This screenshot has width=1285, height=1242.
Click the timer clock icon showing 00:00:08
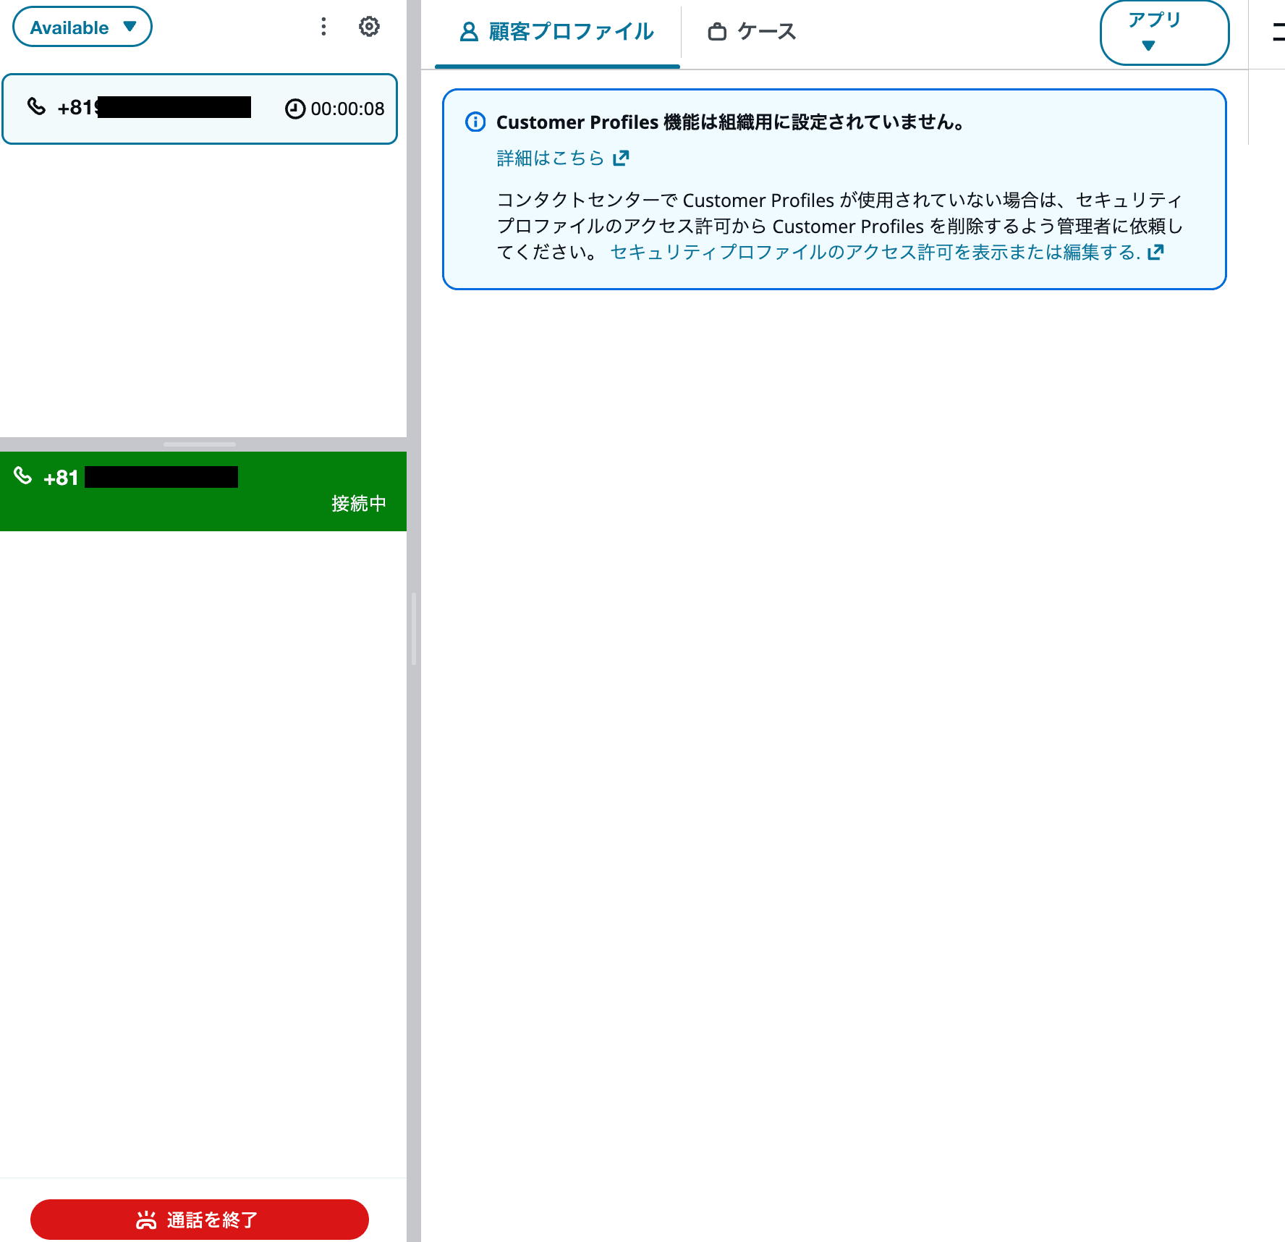294,109
